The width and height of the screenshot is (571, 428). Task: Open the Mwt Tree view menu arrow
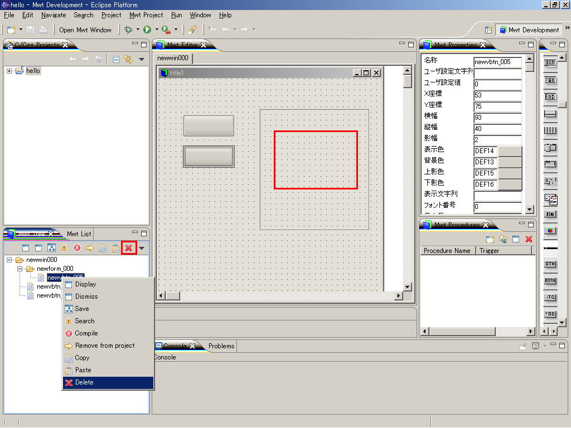point(141,248)
